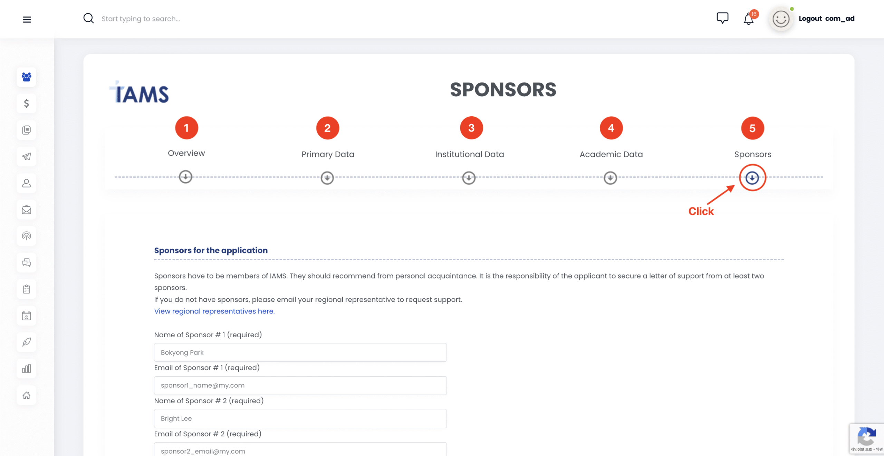Click the calendar sidebar icon
The height and width of the screenshot is (456, 884).
tap(27, 316)
